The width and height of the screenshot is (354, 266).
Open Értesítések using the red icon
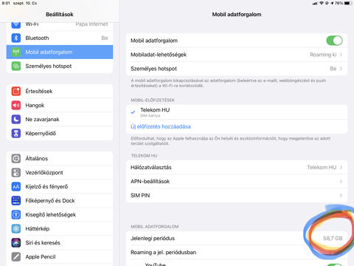16,91
